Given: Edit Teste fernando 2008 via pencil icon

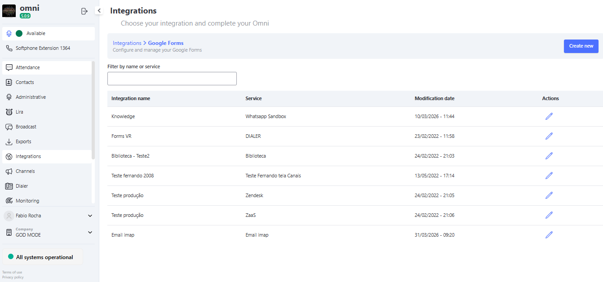Looking at the screenshot, I should pyautogui.click(x=549, y=176).
